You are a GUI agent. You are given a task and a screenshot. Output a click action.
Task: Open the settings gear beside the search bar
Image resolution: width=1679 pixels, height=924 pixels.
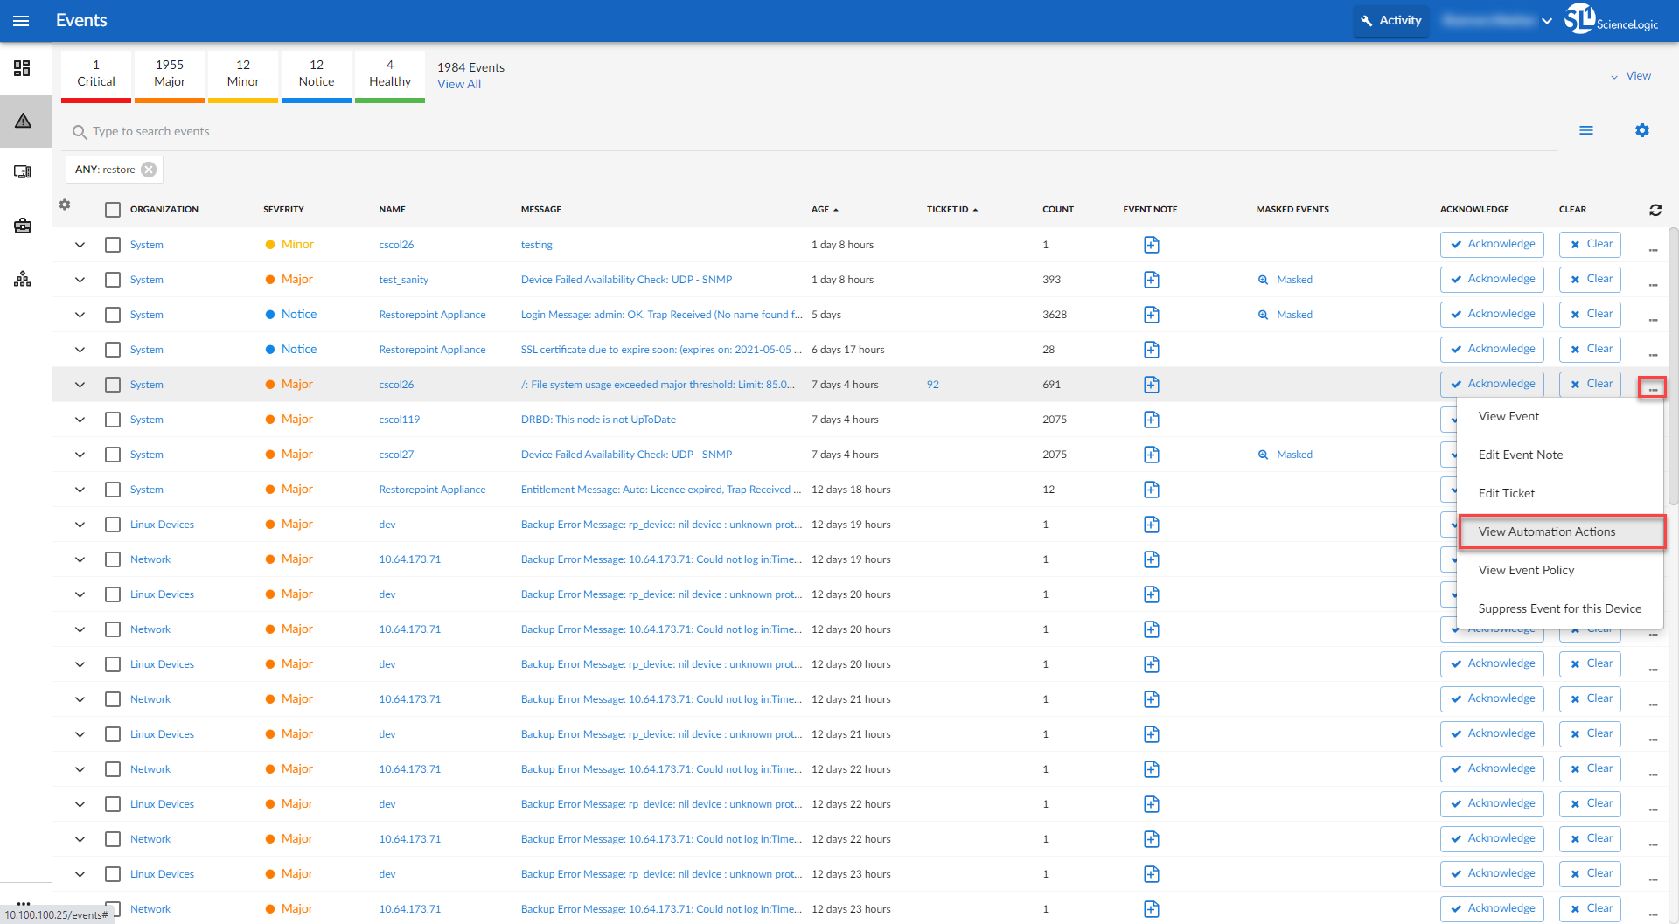[x=1641, y=130]
